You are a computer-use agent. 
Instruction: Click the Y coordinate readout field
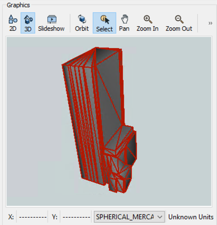pos(77,217)
